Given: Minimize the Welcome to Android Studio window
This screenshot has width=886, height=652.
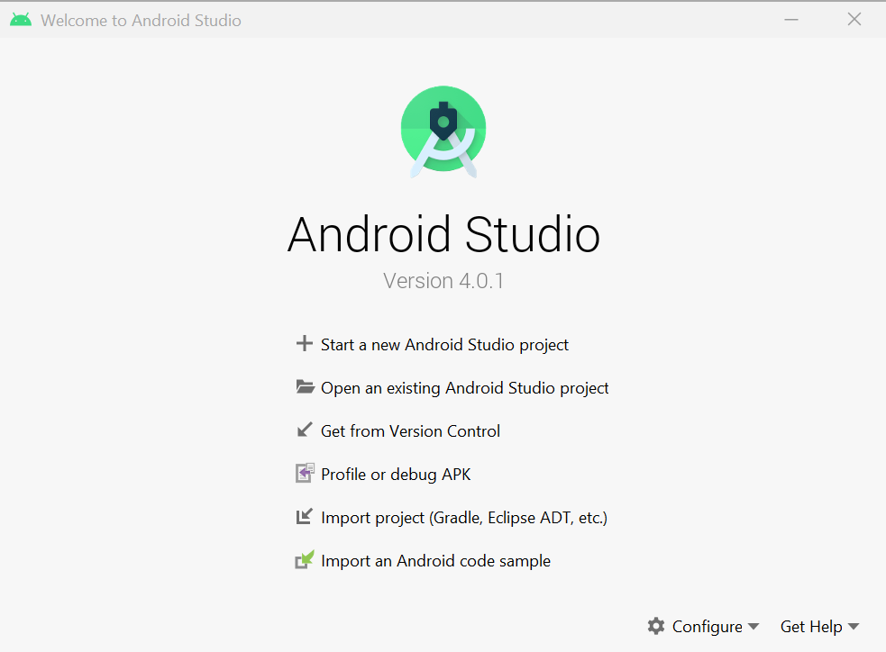Looking at the screenshot, I should 791,20.
